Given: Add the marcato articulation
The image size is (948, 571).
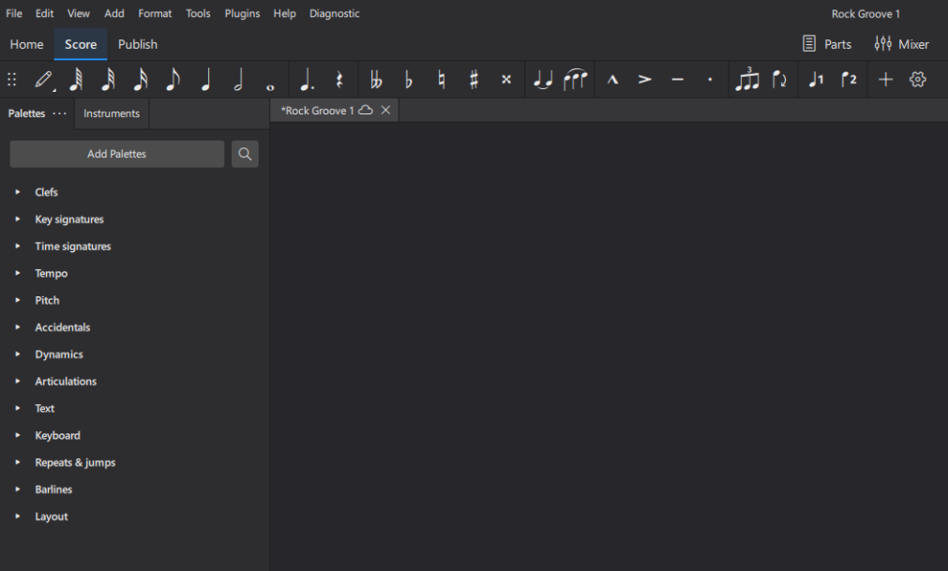Looking at the screenshot, I should (x=612, y=81).
